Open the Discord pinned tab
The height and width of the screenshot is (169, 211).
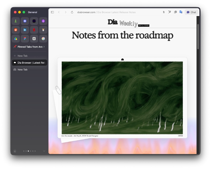(25, 21)
